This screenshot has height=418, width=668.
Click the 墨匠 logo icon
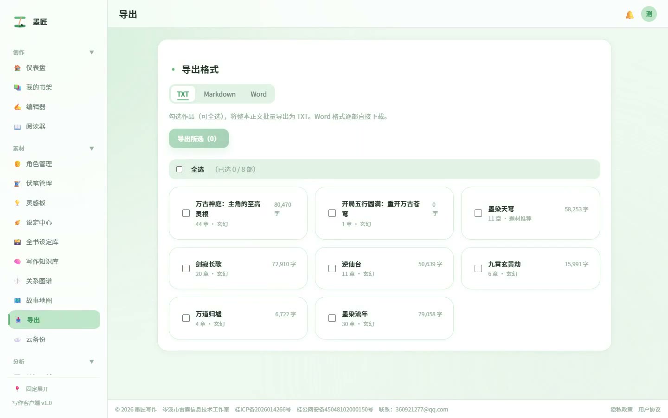pos(20,22)
